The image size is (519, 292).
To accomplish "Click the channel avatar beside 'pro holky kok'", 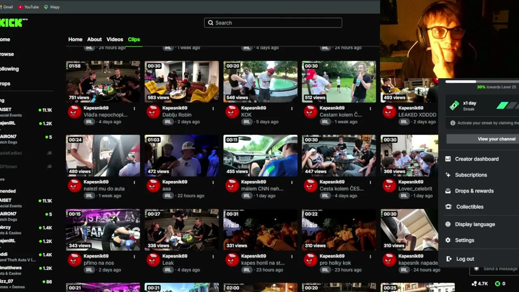I will 311,260.
